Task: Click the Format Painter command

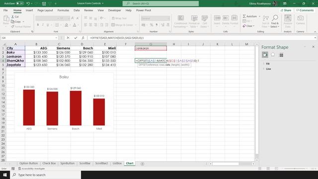Action: [x=21, y=26]
